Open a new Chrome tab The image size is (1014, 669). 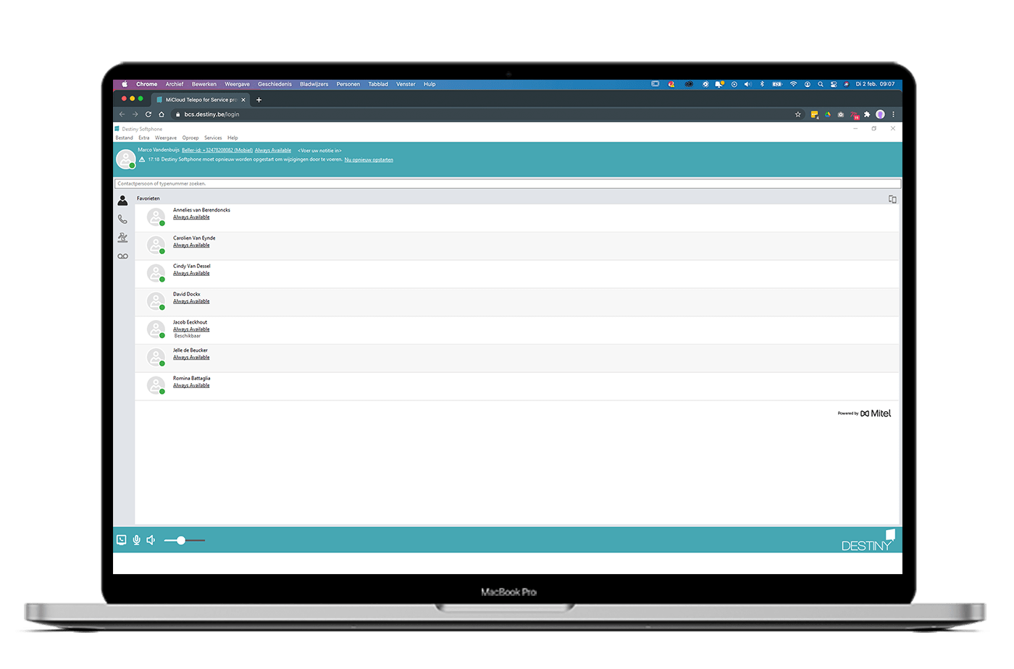259,100
